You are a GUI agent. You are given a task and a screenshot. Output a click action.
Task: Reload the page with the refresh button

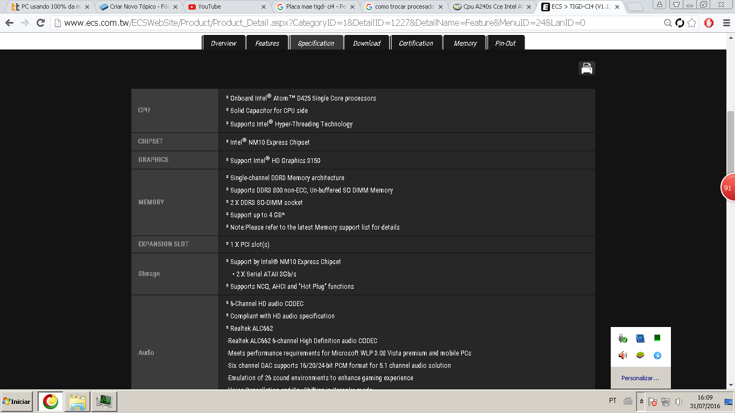pos(40,23)
